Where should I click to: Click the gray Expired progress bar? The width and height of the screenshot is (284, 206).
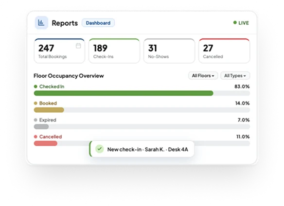coord(41,126)
